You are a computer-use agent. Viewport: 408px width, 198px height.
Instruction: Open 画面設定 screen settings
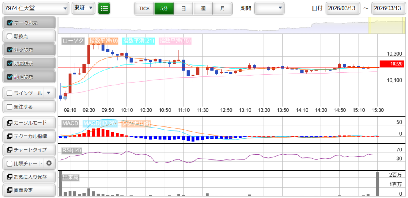point(28,190)
